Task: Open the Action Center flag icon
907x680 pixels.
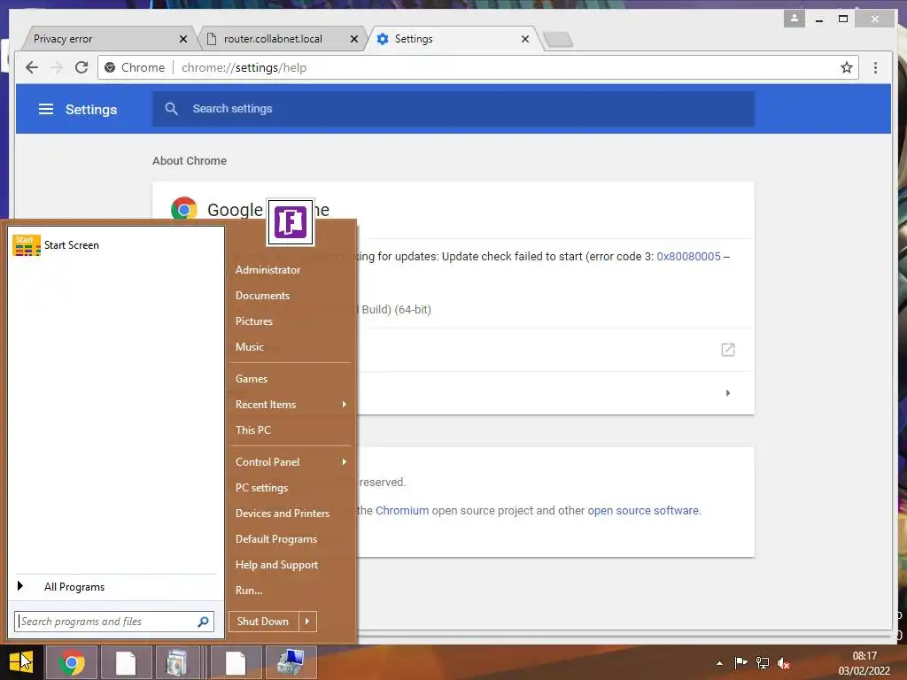Action: [x=740, y=662]
